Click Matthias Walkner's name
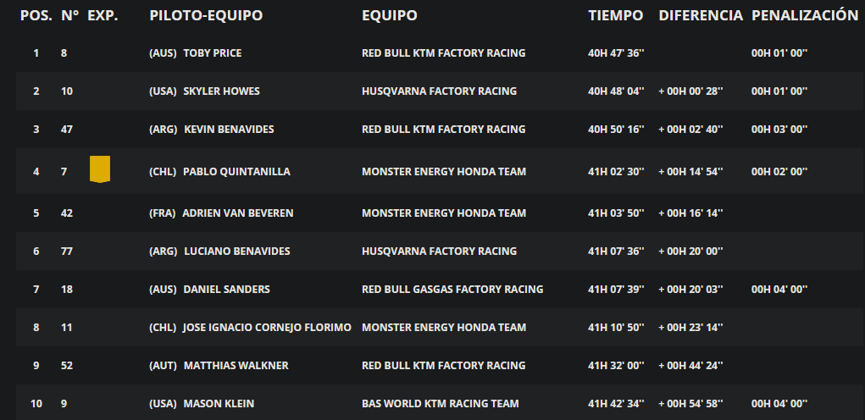 point(236,366)
